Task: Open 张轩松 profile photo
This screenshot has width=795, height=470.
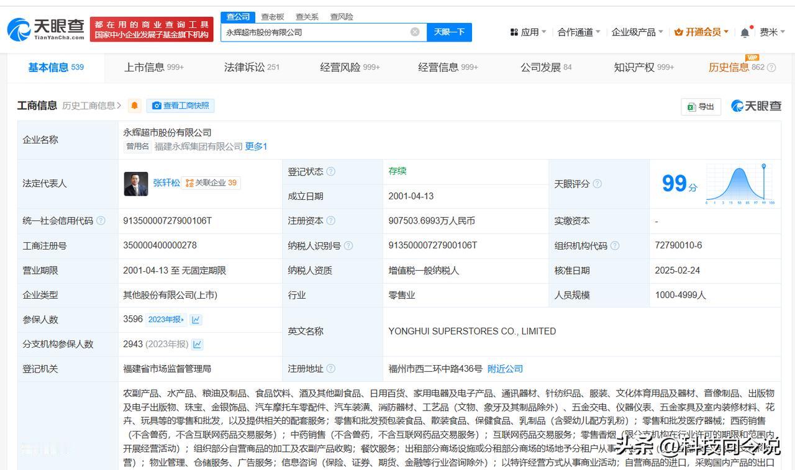Action: (136, 184)
